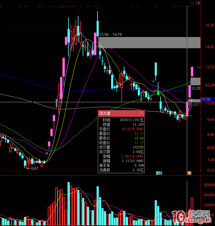Click the green 跟 marker beside 财
Screen dimensions: 215x226
click(157, 173)
